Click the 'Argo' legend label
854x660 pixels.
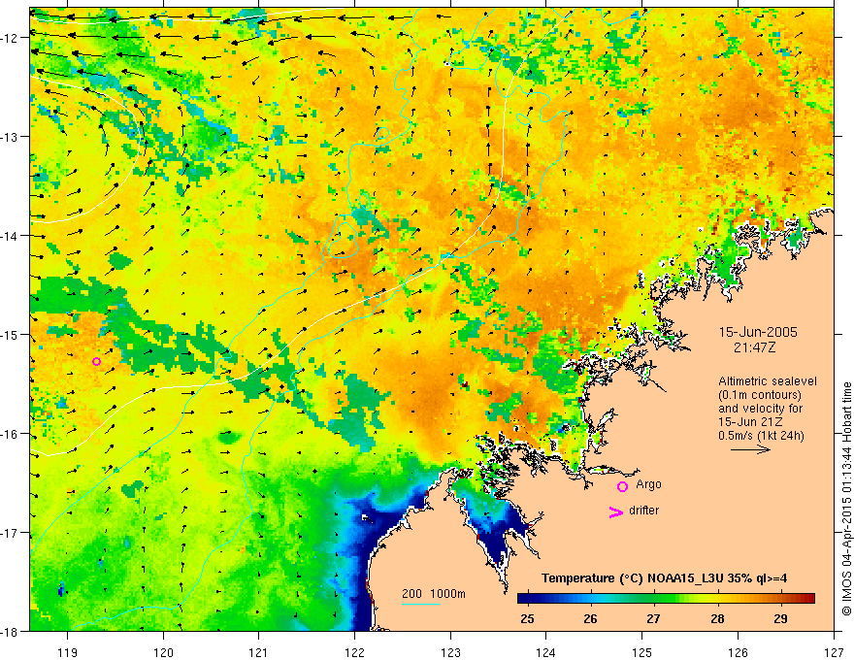(x=648, y=484)
